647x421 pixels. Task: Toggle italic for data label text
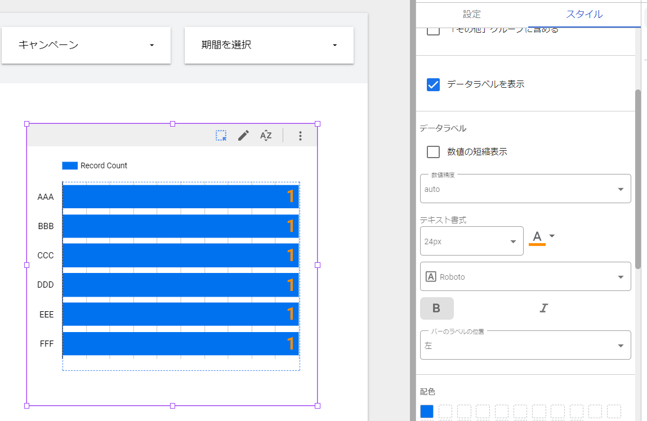(543, 308)
